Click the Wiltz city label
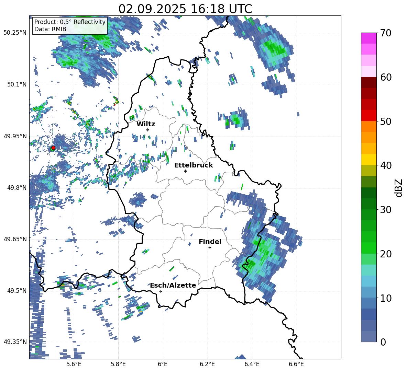Viewport: 407px width, 371px height. pos(146,124)
